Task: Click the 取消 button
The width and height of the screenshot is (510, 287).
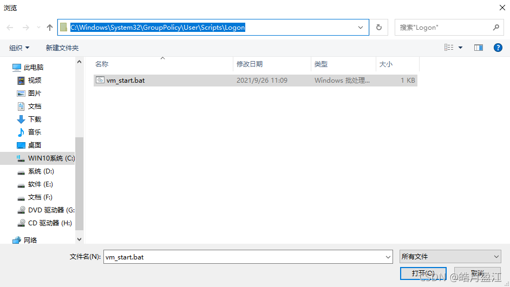Action: 477,273
